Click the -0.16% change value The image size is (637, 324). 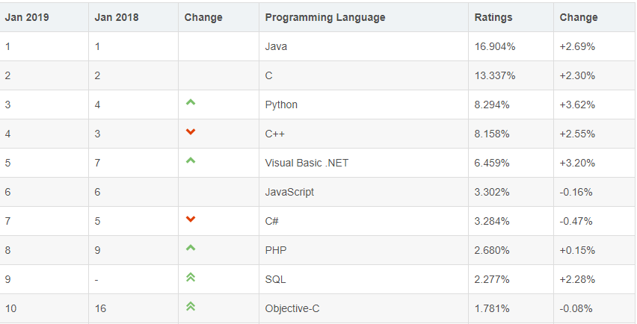click(576, 192)
